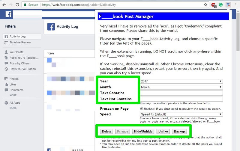Click the Backup button
Viewport: 240px width, 151px height.
[x=179, y=132]
